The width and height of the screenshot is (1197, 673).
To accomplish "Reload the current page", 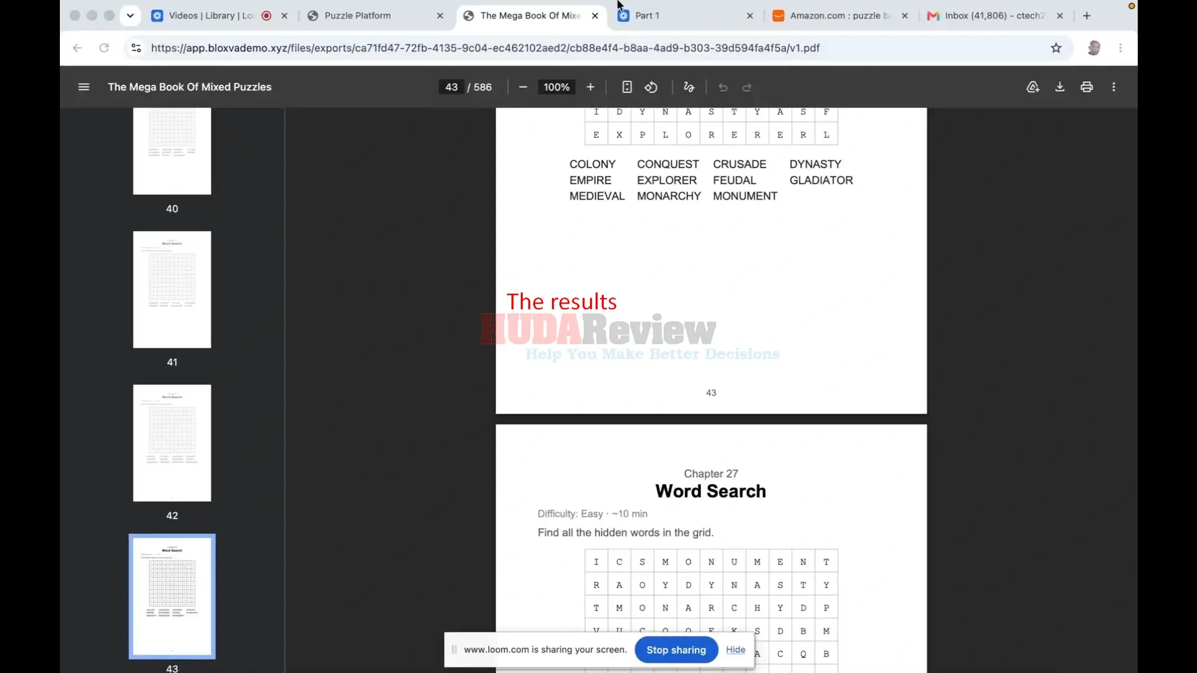I will click(x=104, y=48).
